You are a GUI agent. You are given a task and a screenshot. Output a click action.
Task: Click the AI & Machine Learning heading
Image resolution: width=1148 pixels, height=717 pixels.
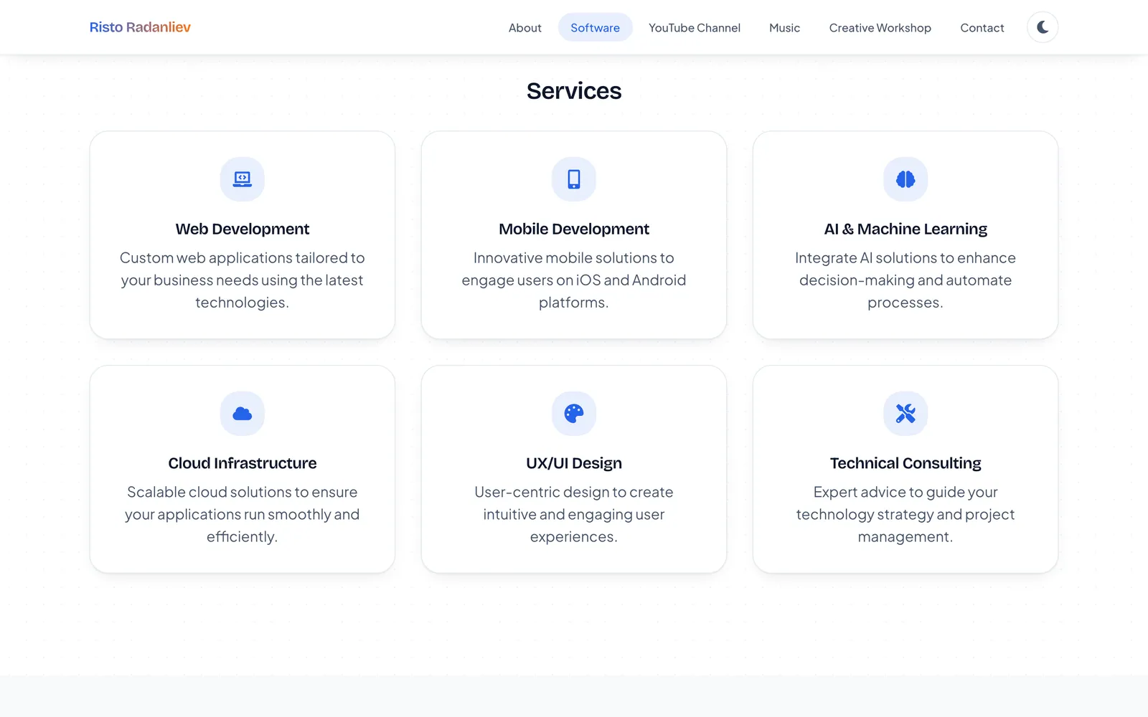click(905, 229)
